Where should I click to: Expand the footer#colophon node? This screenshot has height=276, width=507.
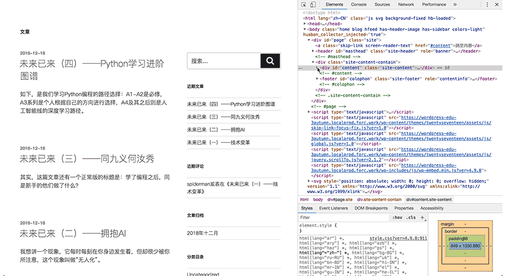pyautogui.click(x=317, y=79)
